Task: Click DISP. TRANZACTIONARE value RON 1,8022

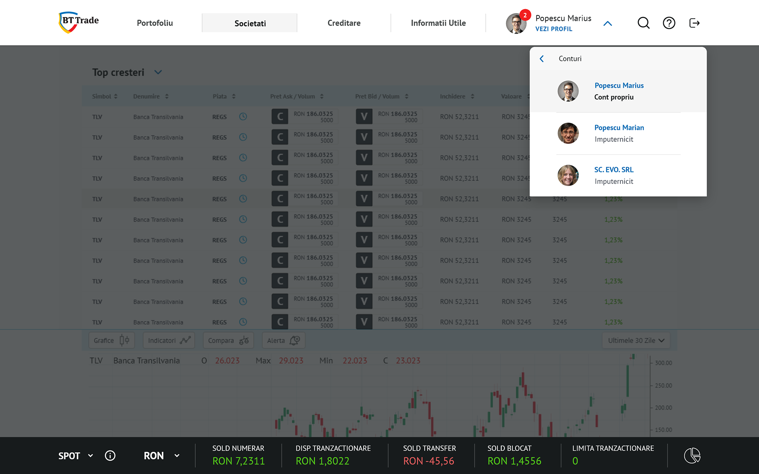Action: click(x=322, y=461)
